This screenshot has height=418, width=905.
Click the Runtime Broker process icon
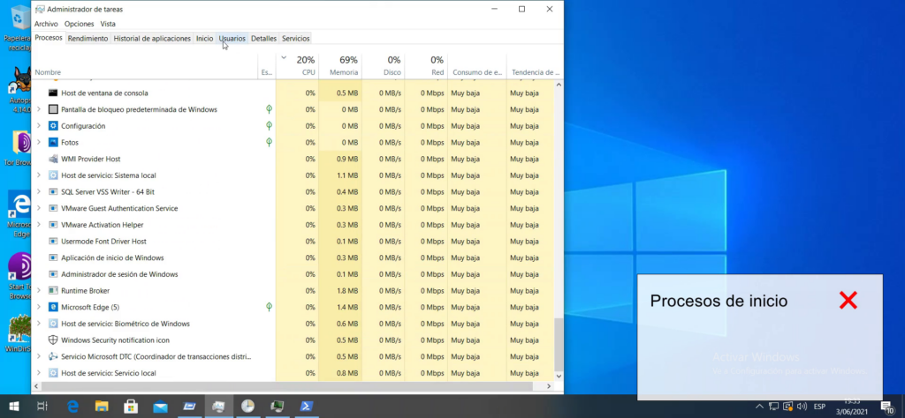tap(53, 291)
